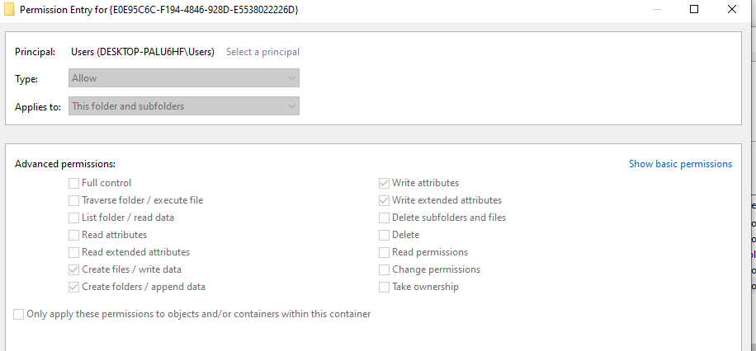Enable Read extended attributes permission
This screenshot has height=351, width=756.
point(74,252)
